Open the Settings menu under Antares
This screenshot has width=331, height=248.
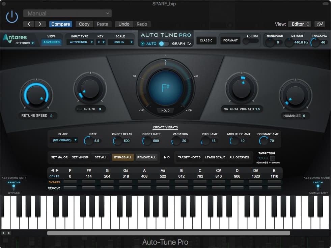click(25, 43)
